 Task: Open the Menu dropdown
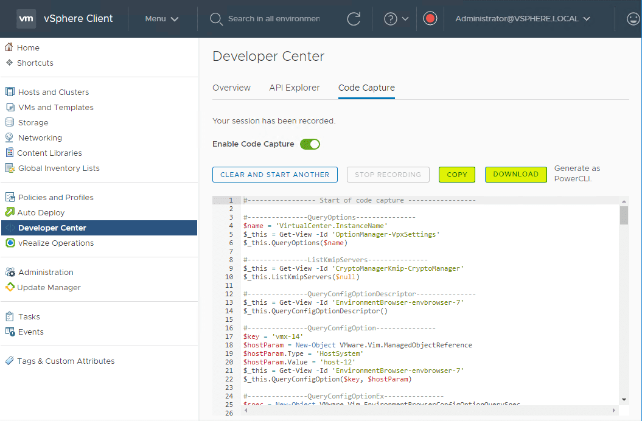point(162,19)
